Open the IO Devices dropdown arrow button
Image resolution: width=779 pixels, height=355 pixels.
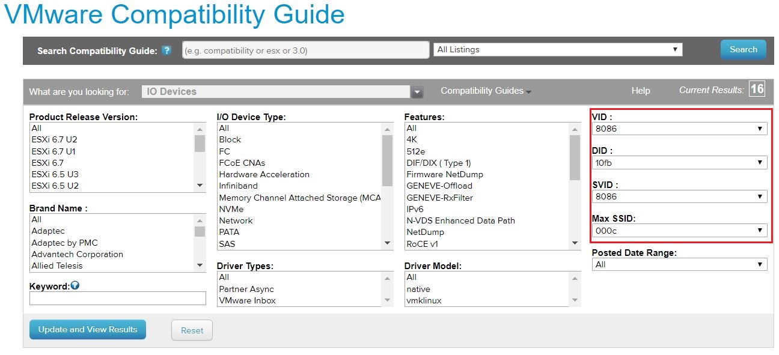click(417, 92)
